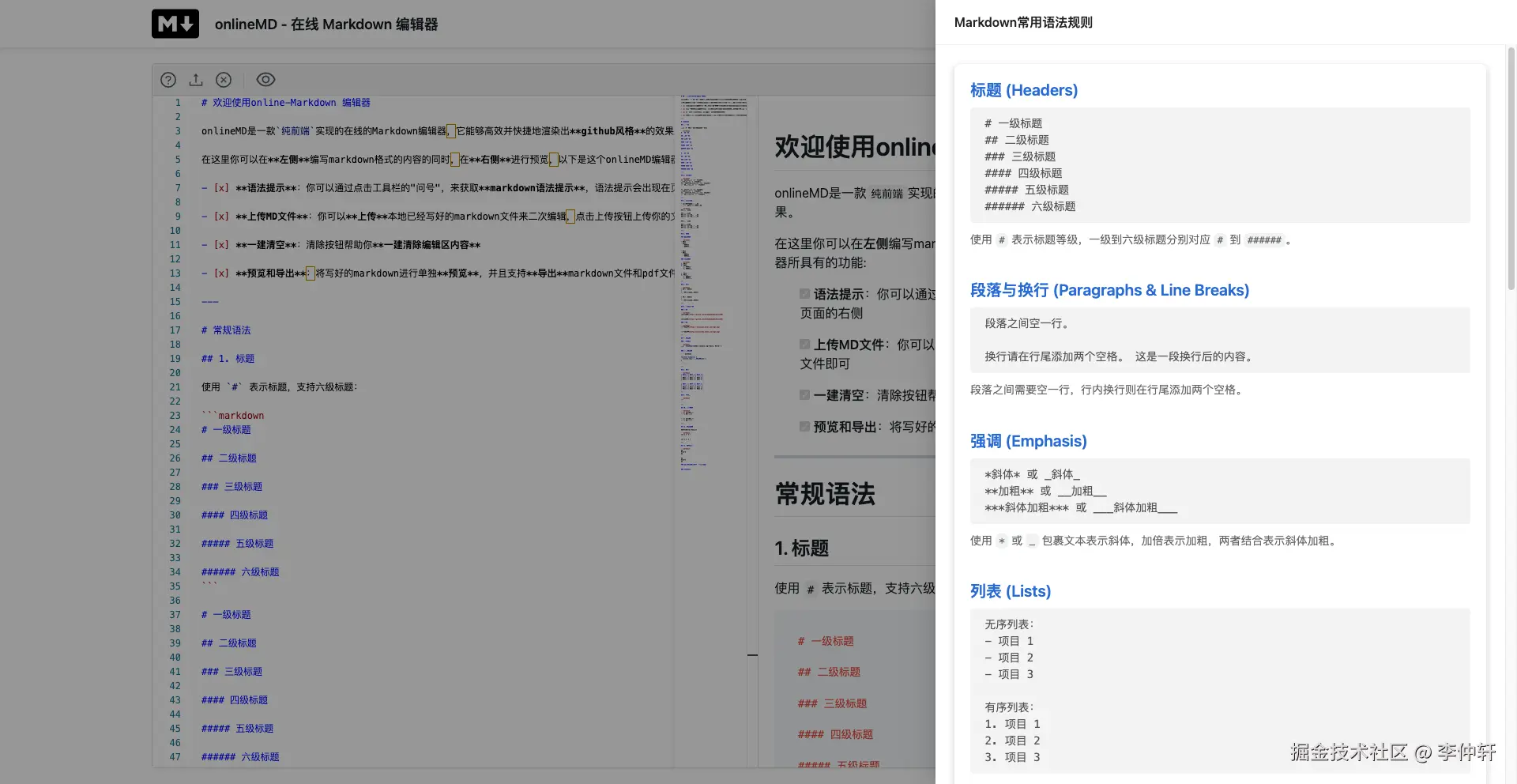Select the '强调 (Emphasis)' section heading
The width and height of the screenshot is (1517, 784).
tap(1029, 441)
